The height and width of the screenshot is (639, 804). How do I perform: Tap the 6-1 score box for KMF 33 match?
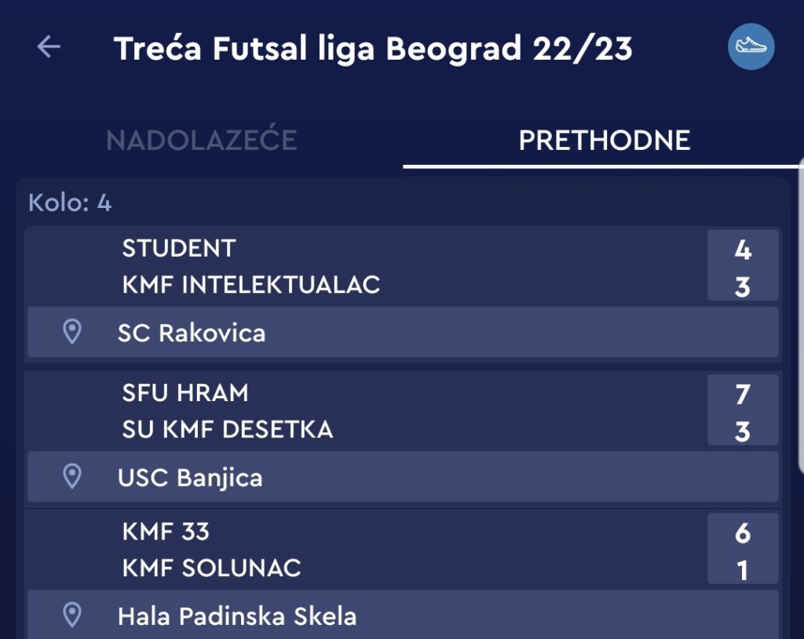[743, 550]
